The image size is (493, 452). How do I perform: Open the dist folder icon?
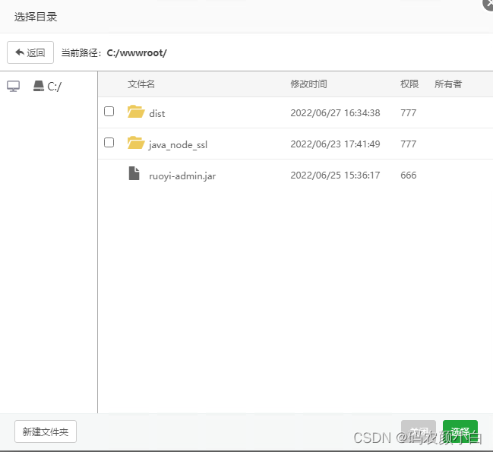tap(136, 111)
